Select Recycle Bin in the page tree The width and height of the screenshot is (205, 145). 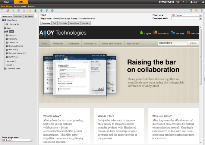coord(14,24)
